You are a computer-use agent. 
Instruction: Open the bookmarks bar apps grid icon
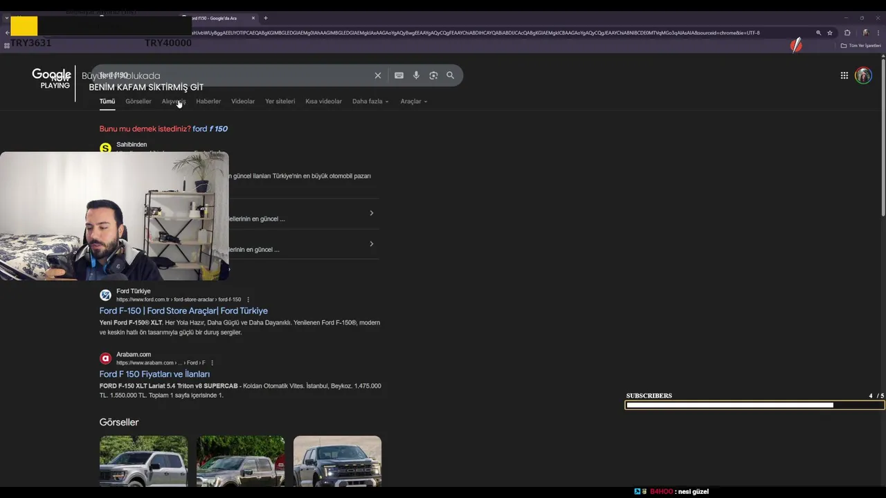7,46
